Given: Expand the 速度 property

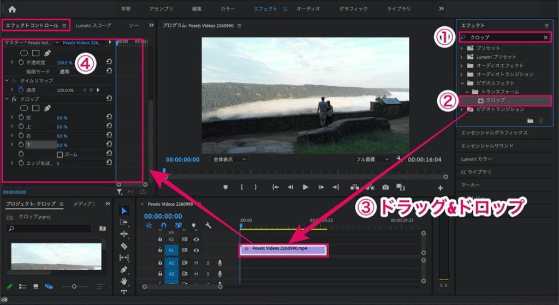Looking at the screenshot, I should tap(12, 90).
